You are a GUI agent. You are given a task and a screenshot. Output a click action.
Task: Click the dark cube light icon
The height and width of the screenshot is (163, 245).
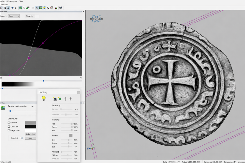[x=55, y=99]
